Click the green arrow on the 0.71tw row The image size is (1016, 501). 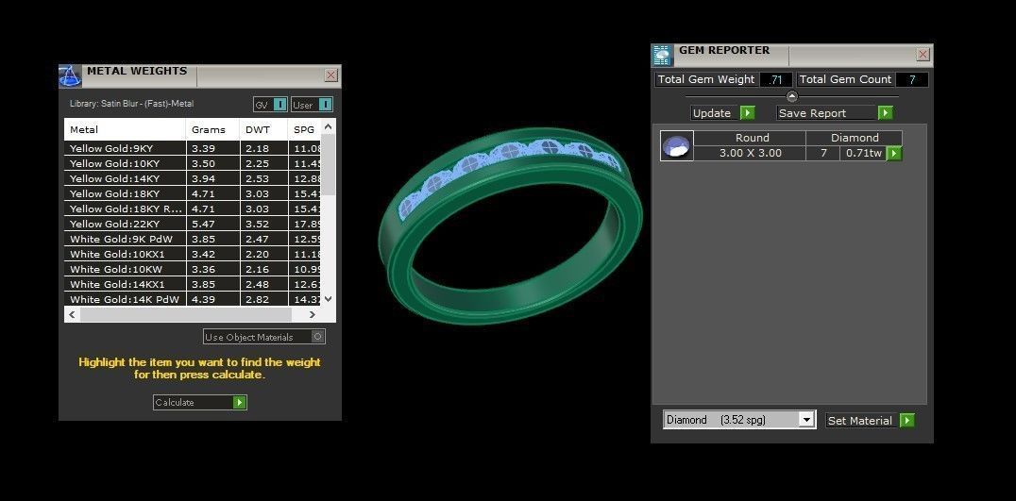[894, 154]
